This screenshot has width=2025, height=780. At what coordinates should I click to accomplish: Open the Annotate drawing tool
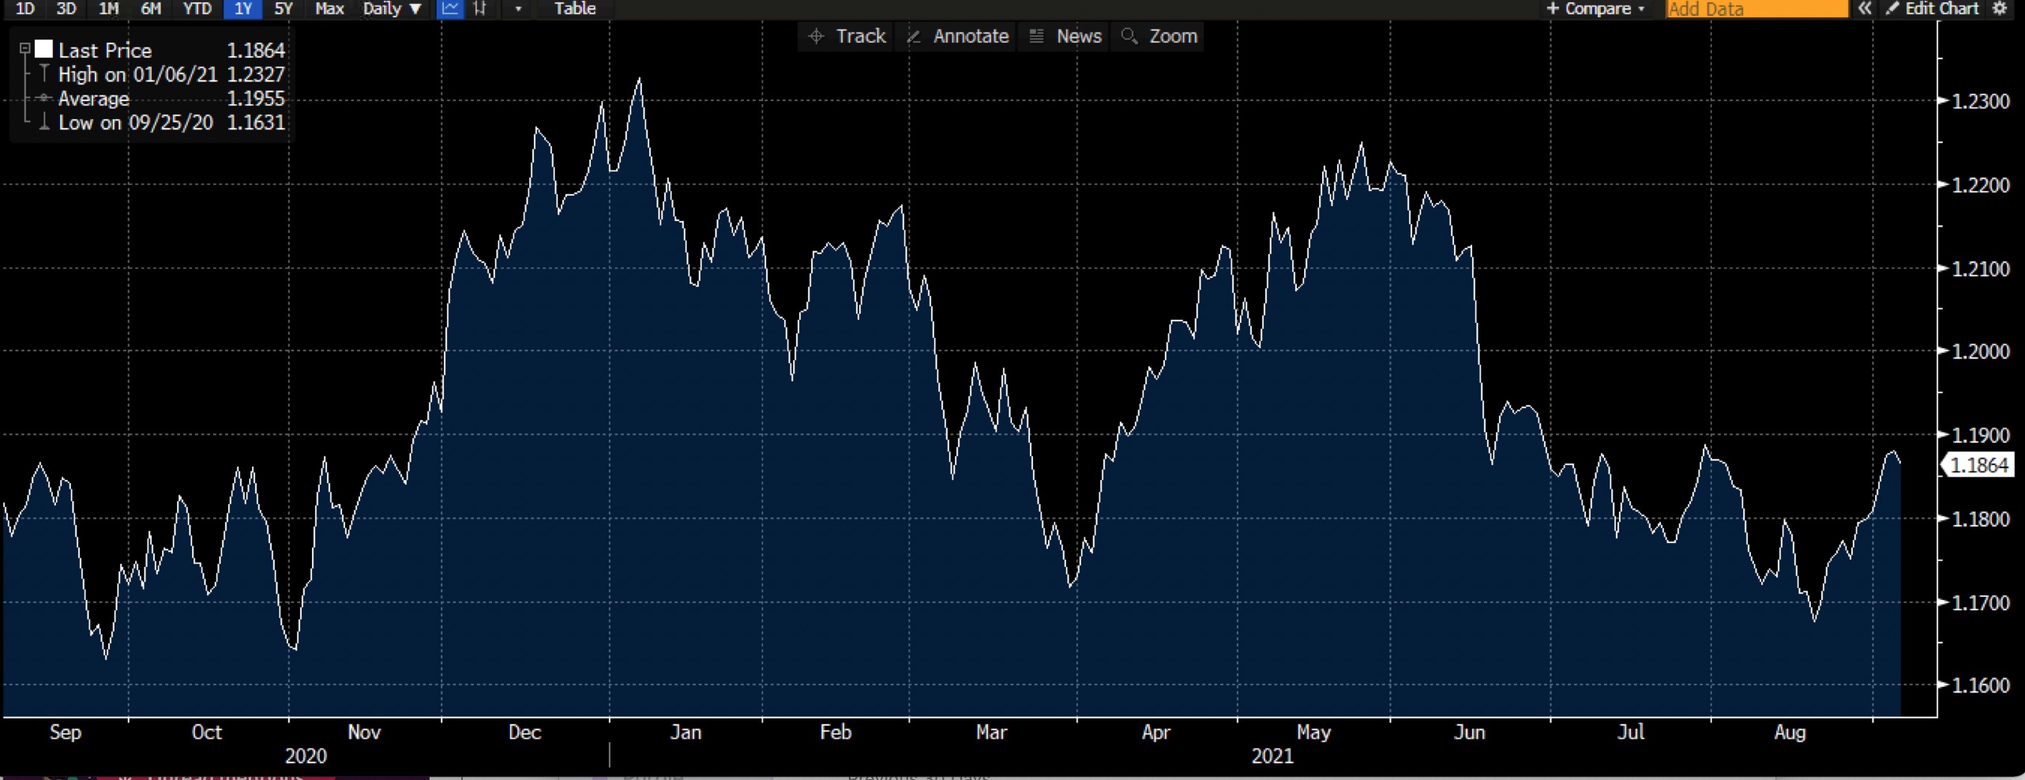tap(956, 36)
